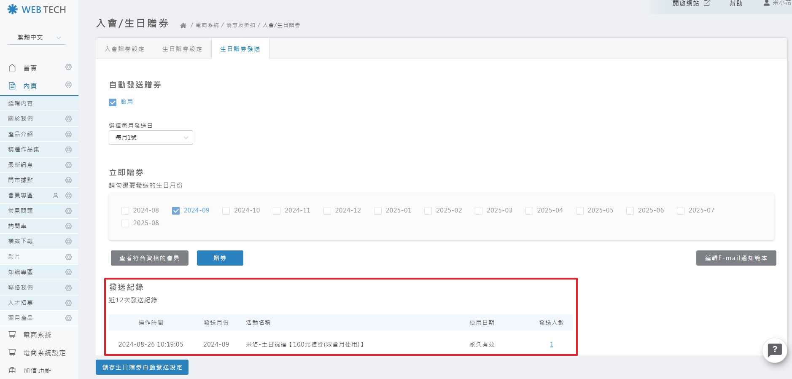The height and width of the screenshot is (379, 792).
Task: Click the gear icon beside 最新訊息
Action: (68, 165)
